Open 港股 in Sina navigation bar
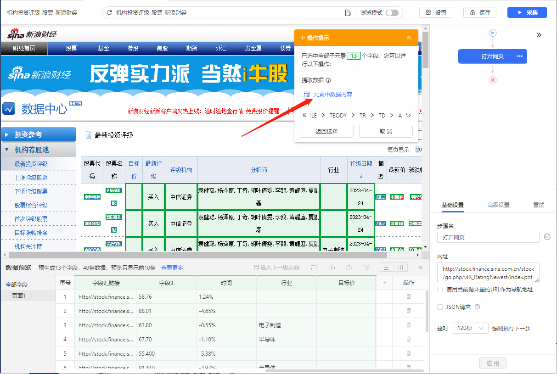 pos(133,48)
